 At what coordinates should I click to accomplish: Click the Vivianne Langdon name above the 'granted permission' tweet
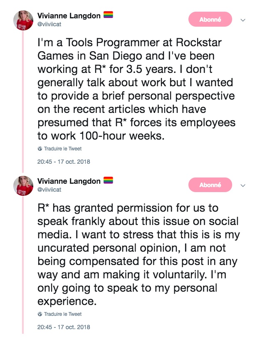(69, 181)
